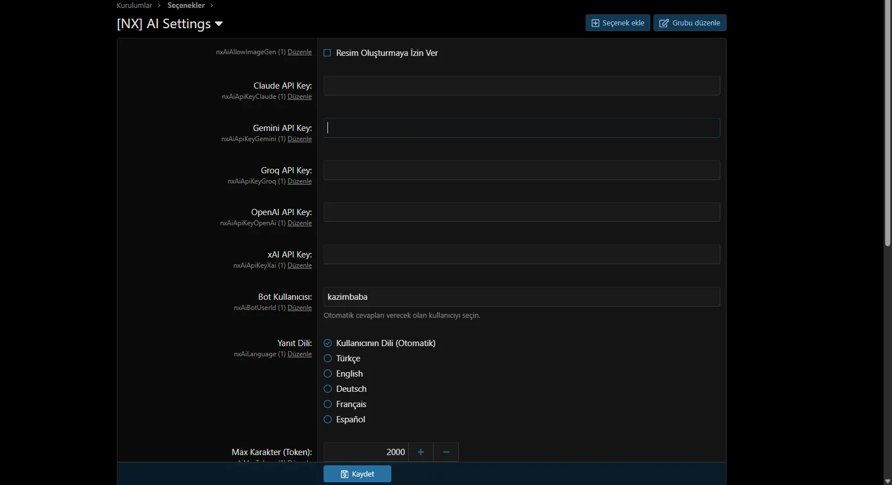
Task: Focus the OpenAI API Key field
Action: click(x=521, y=212)
